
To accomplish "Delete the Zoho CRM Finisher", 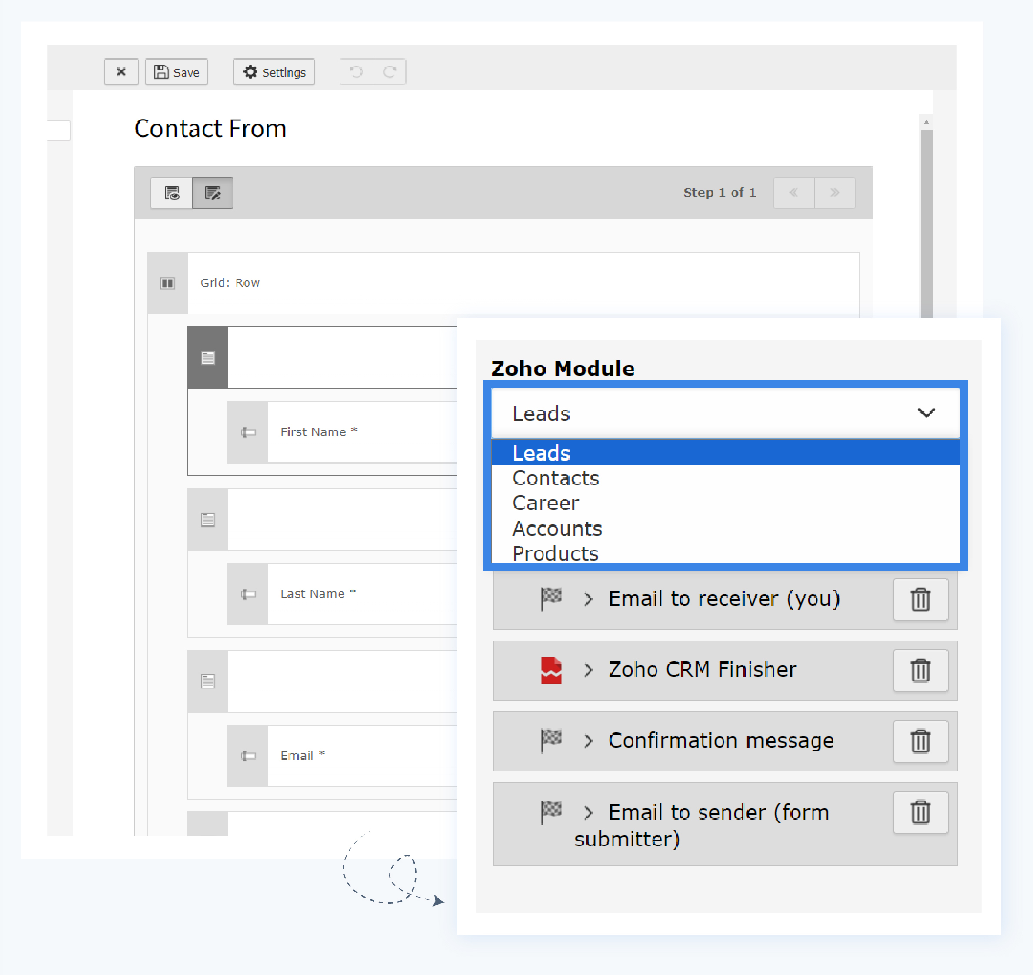I will pyautogui.click(x=920, y=670).
